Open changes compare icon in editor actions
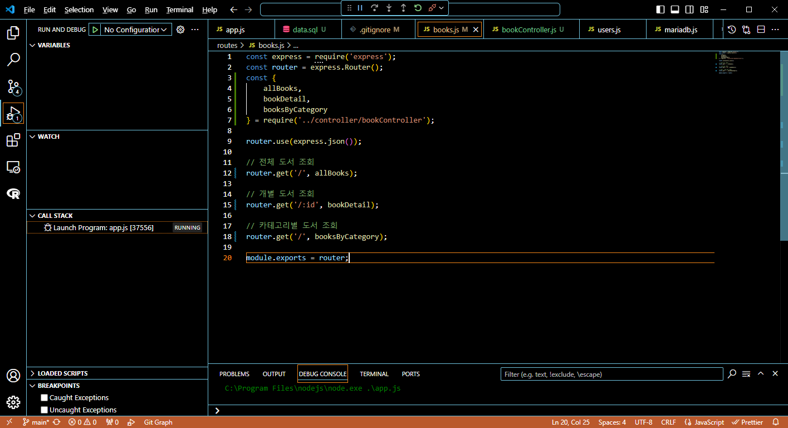788x428 pixels. [746, 30]
